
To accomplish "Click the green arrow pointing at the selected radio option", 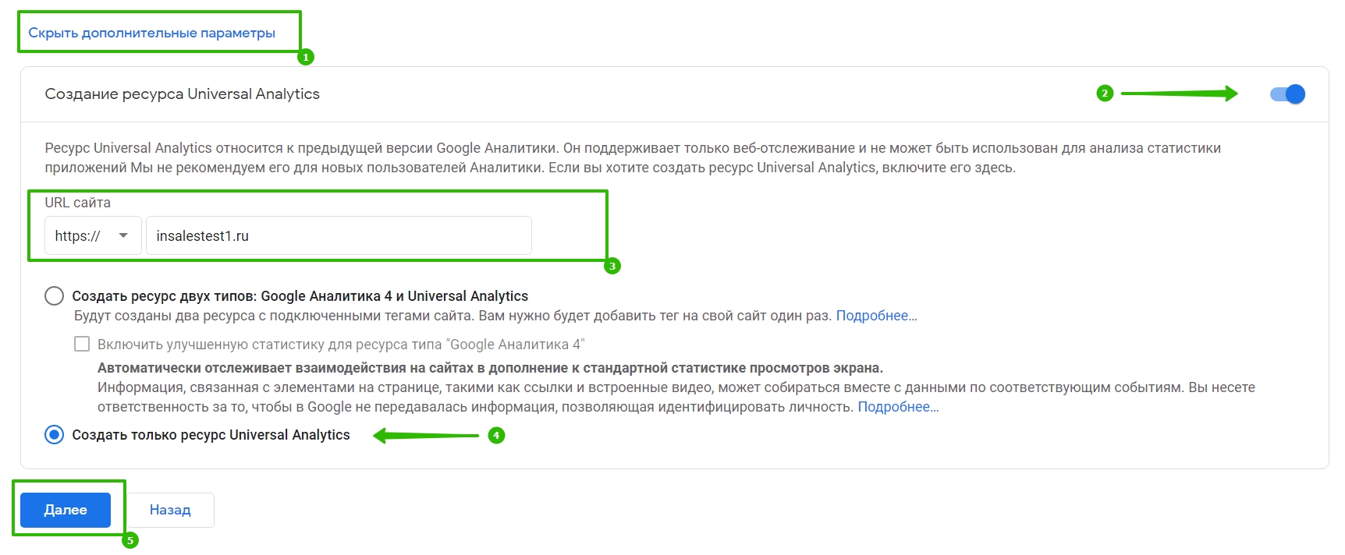I will click(427, 435).
